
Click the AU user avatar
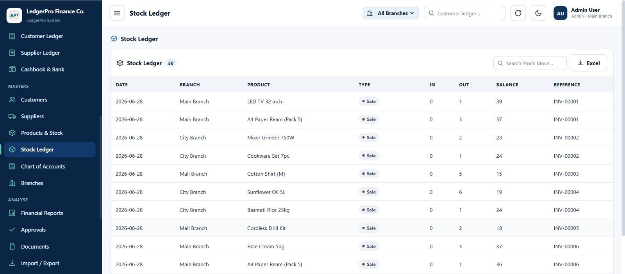561,13
